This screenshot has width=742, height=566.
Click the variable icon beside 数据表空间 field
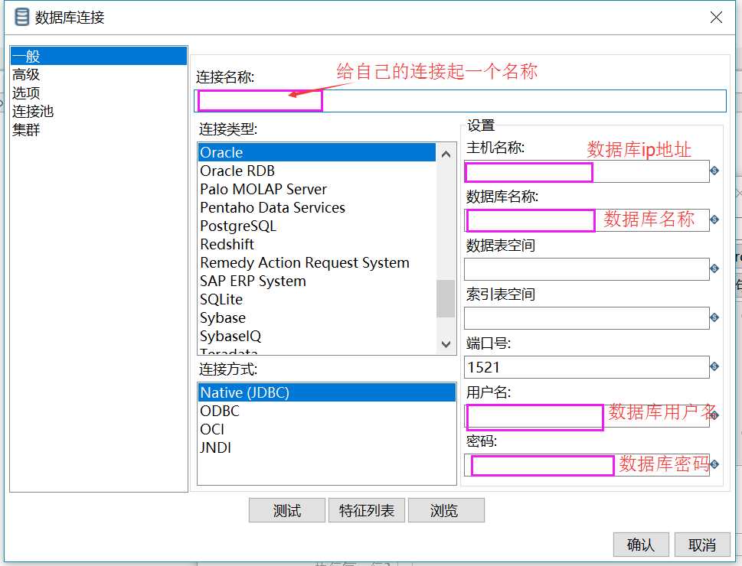[714, 268]
